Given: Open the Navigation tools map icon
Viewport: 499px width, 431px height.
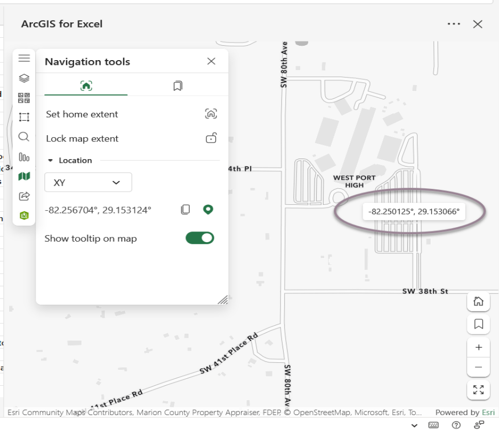Looking at the screenshot, I should coord(24,176).
